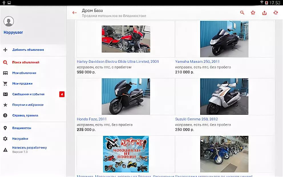The height and width of the screenshot is (177, 283).
Task: Tap the red back arrow
Action: [x=74, y=13]
